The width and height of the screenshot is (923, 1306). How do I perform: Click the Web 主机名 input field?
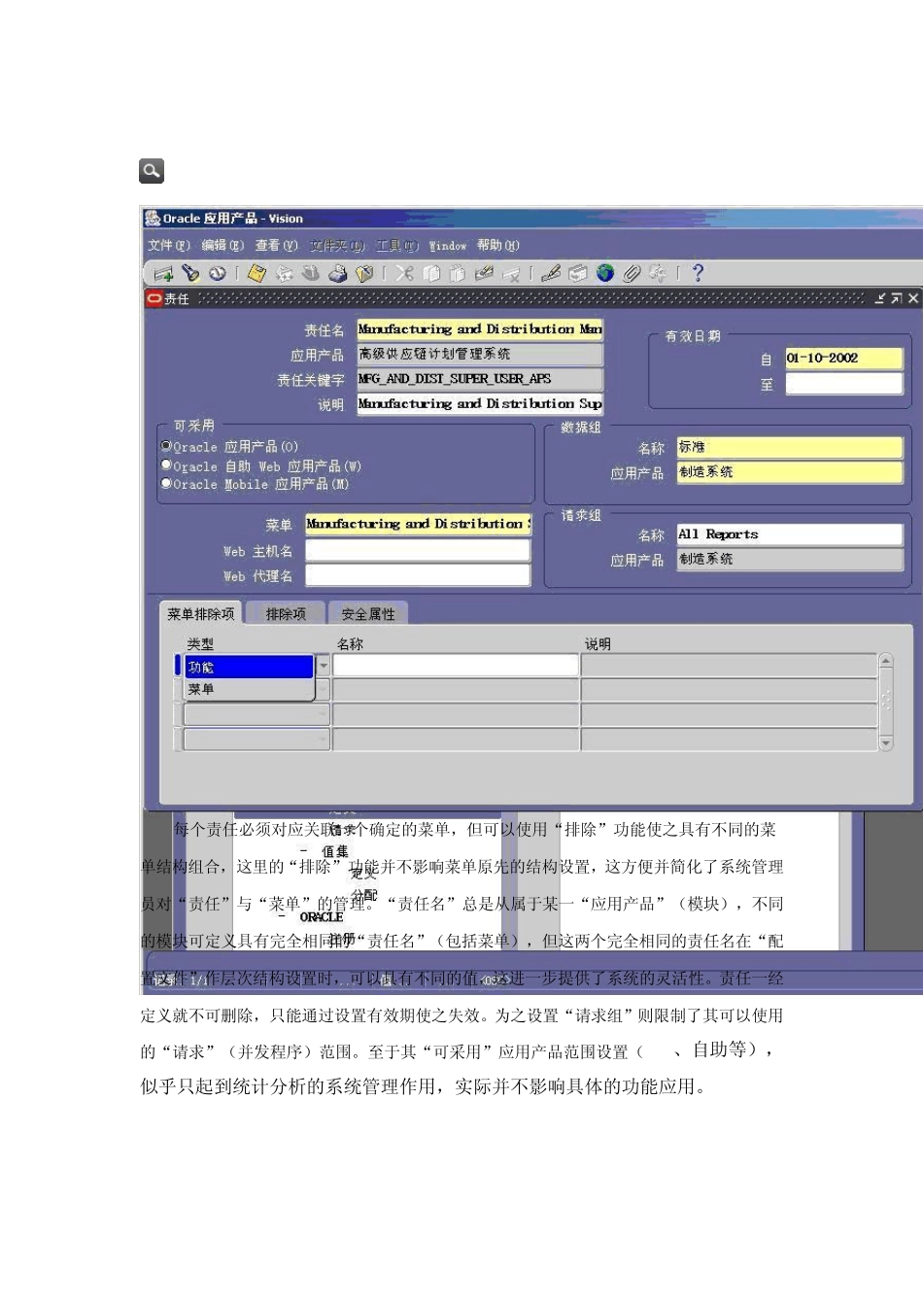[x=418, y=551]
